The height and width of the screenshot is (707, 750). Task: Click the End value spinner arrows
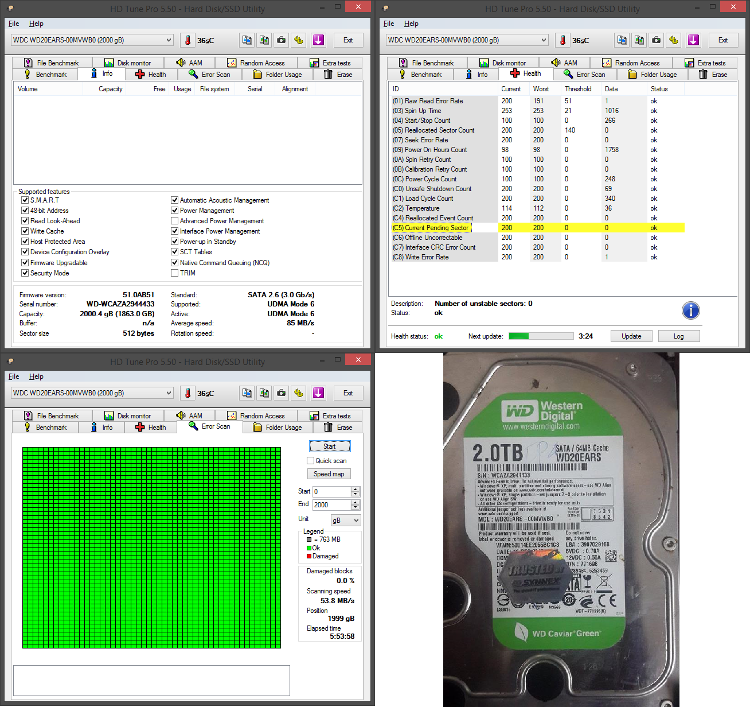(x=356, y=504)
